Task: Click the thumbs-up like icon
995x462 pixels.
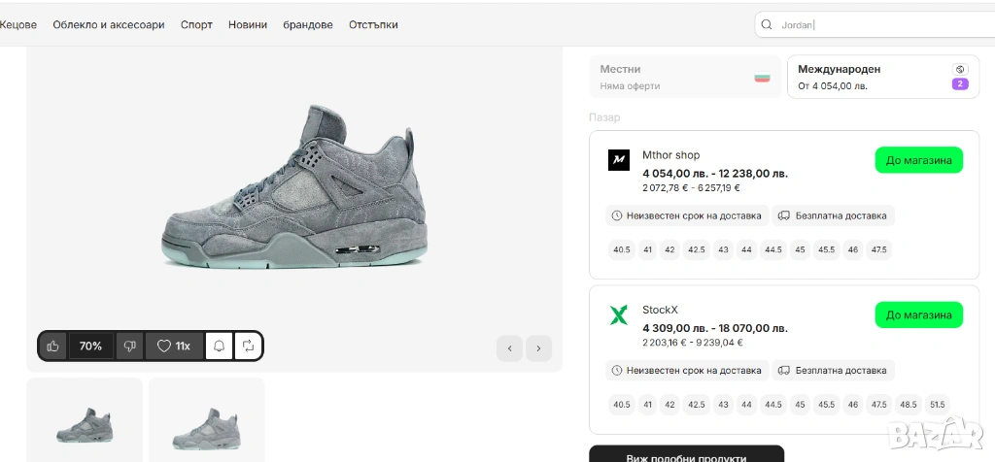Action: [53, 346]
